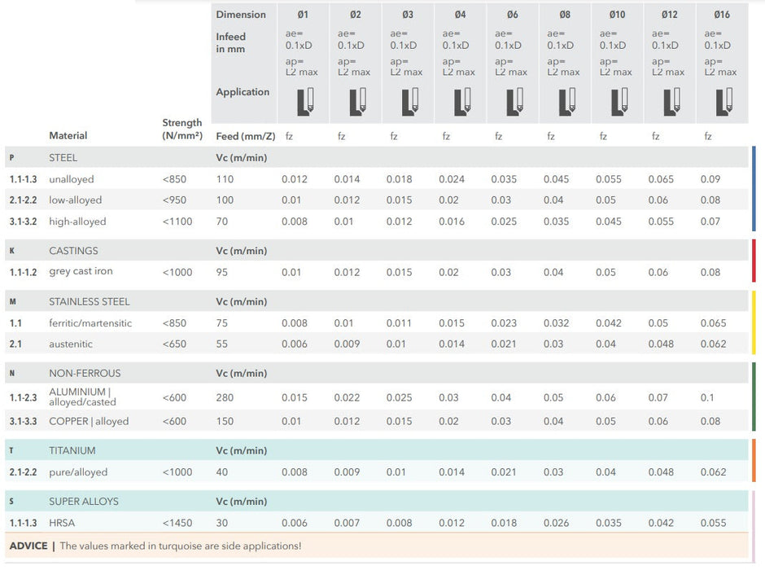
Task: Select the application icon in the Ø6 column
Action: coord(514,102)
